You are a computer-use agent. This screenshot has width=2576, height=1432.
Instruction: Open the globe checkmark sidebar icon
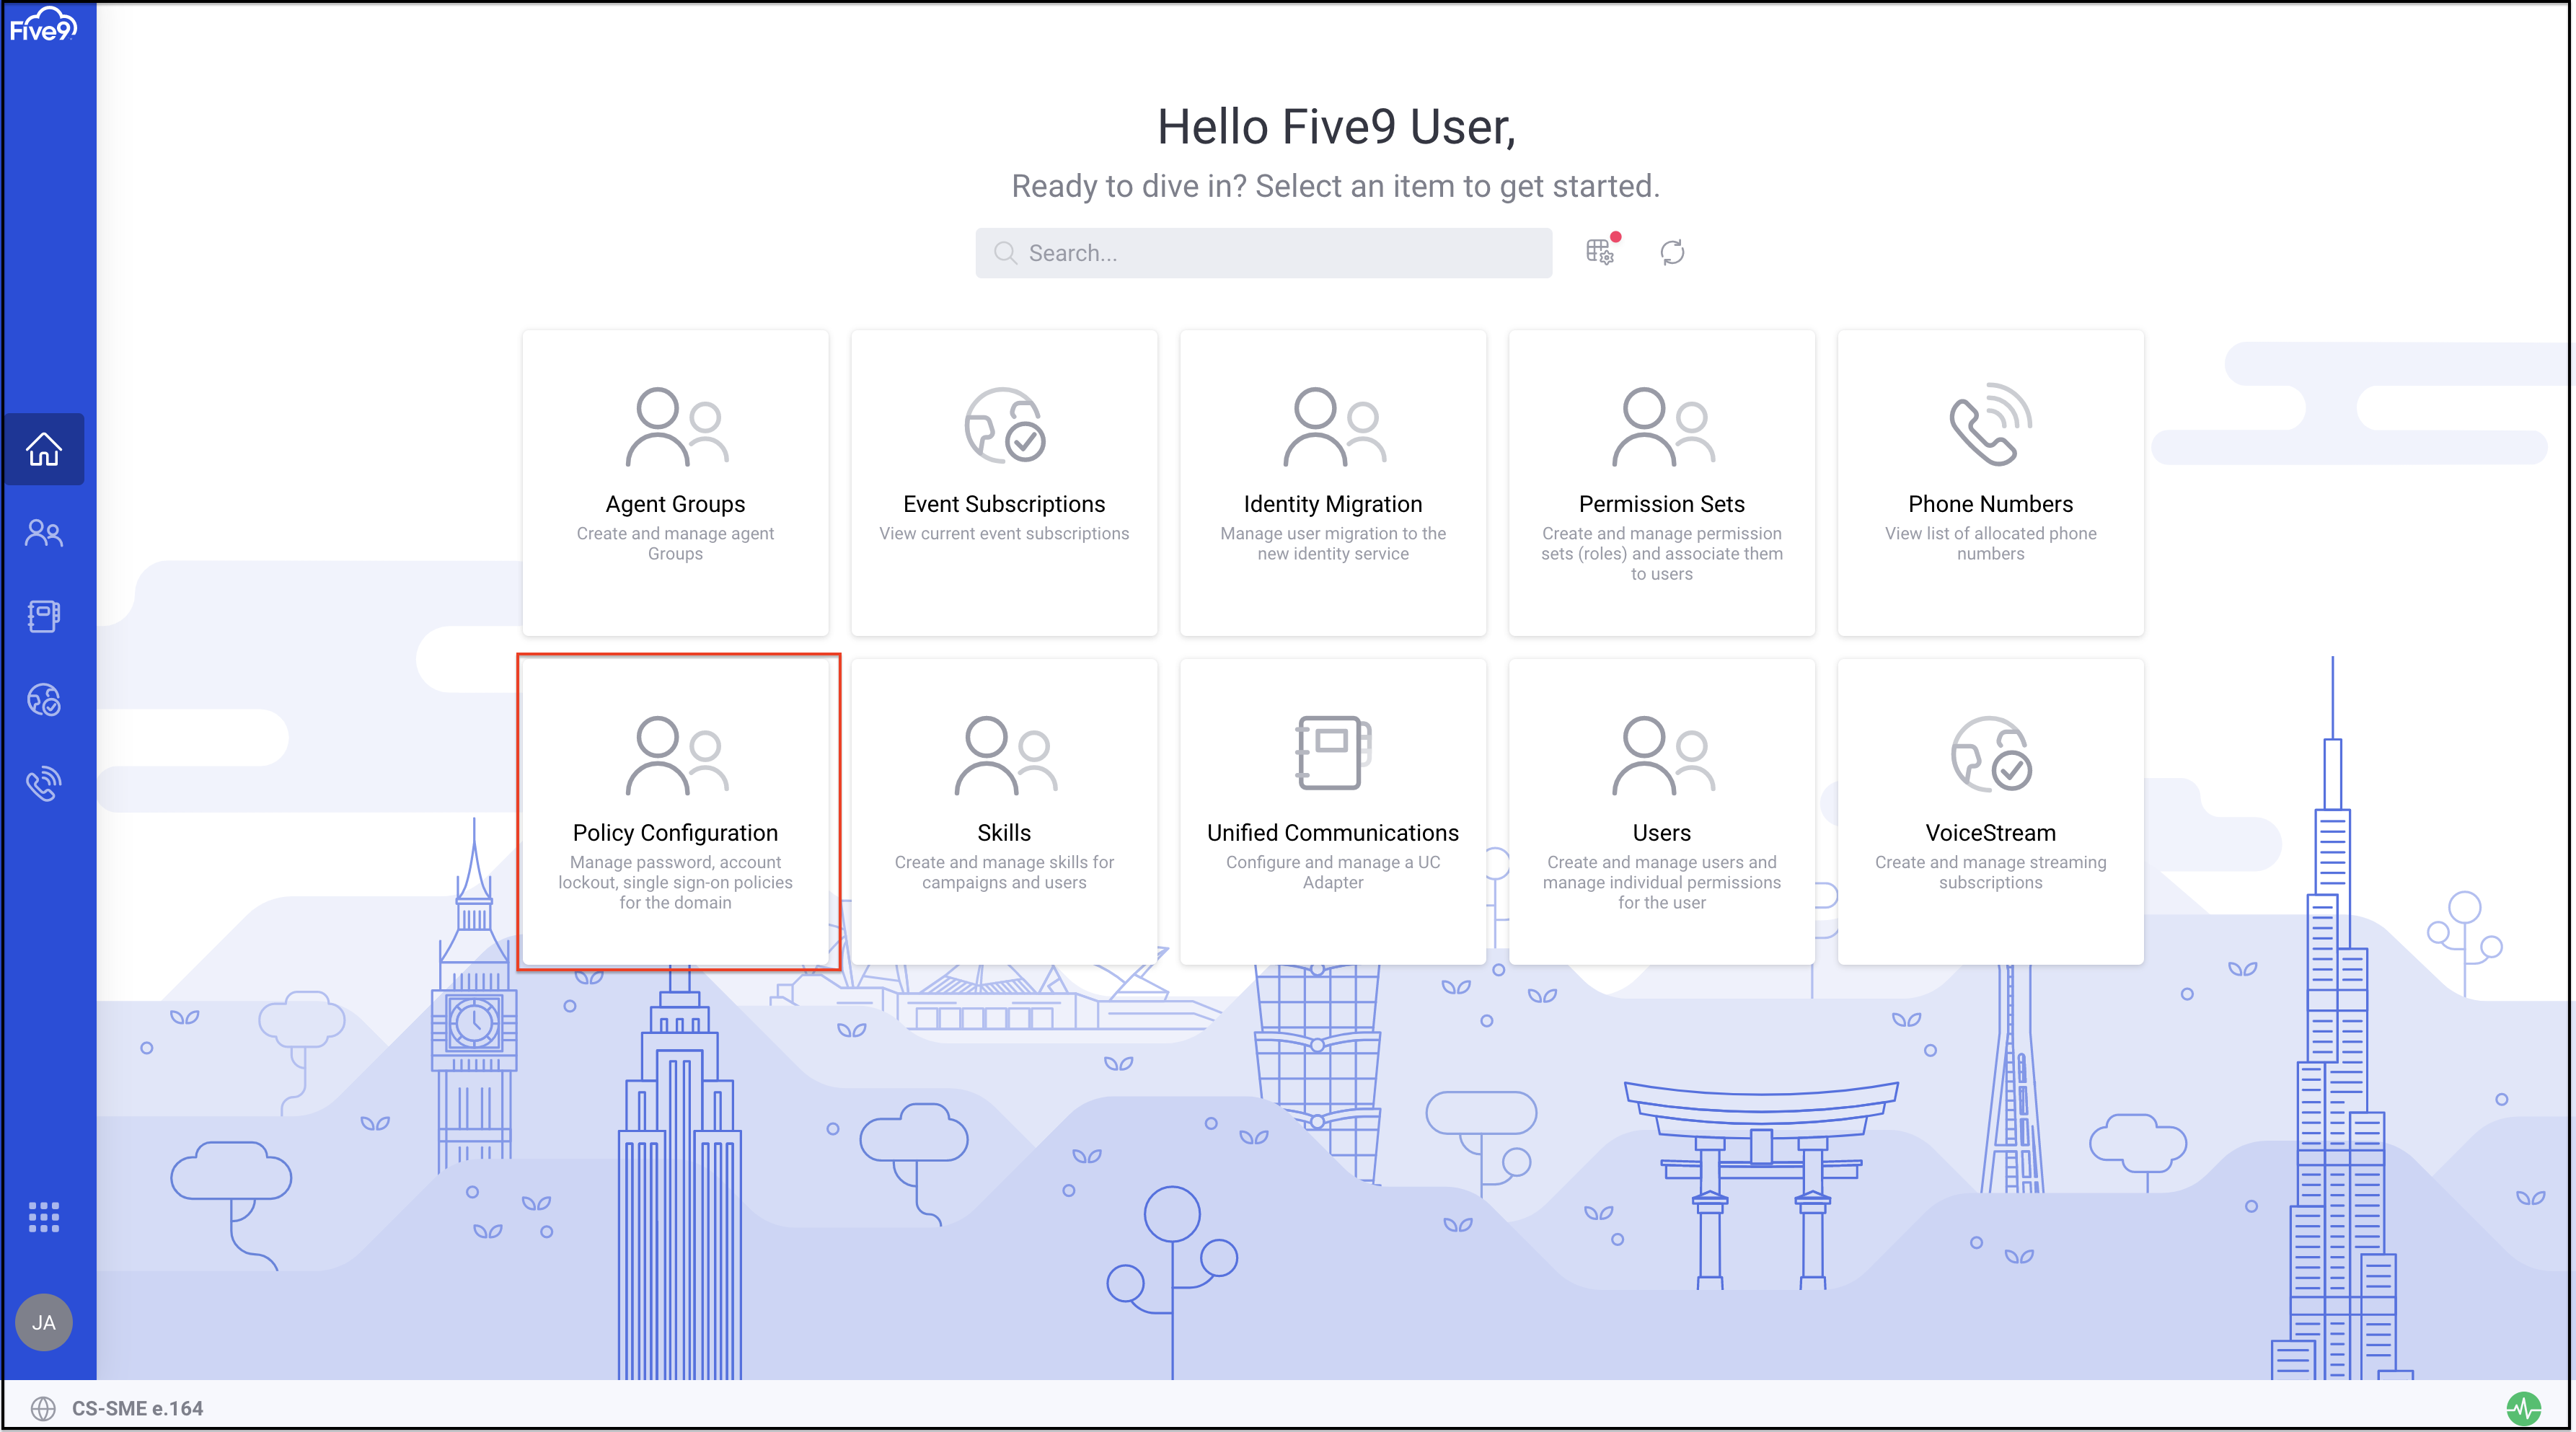(44, 700)
